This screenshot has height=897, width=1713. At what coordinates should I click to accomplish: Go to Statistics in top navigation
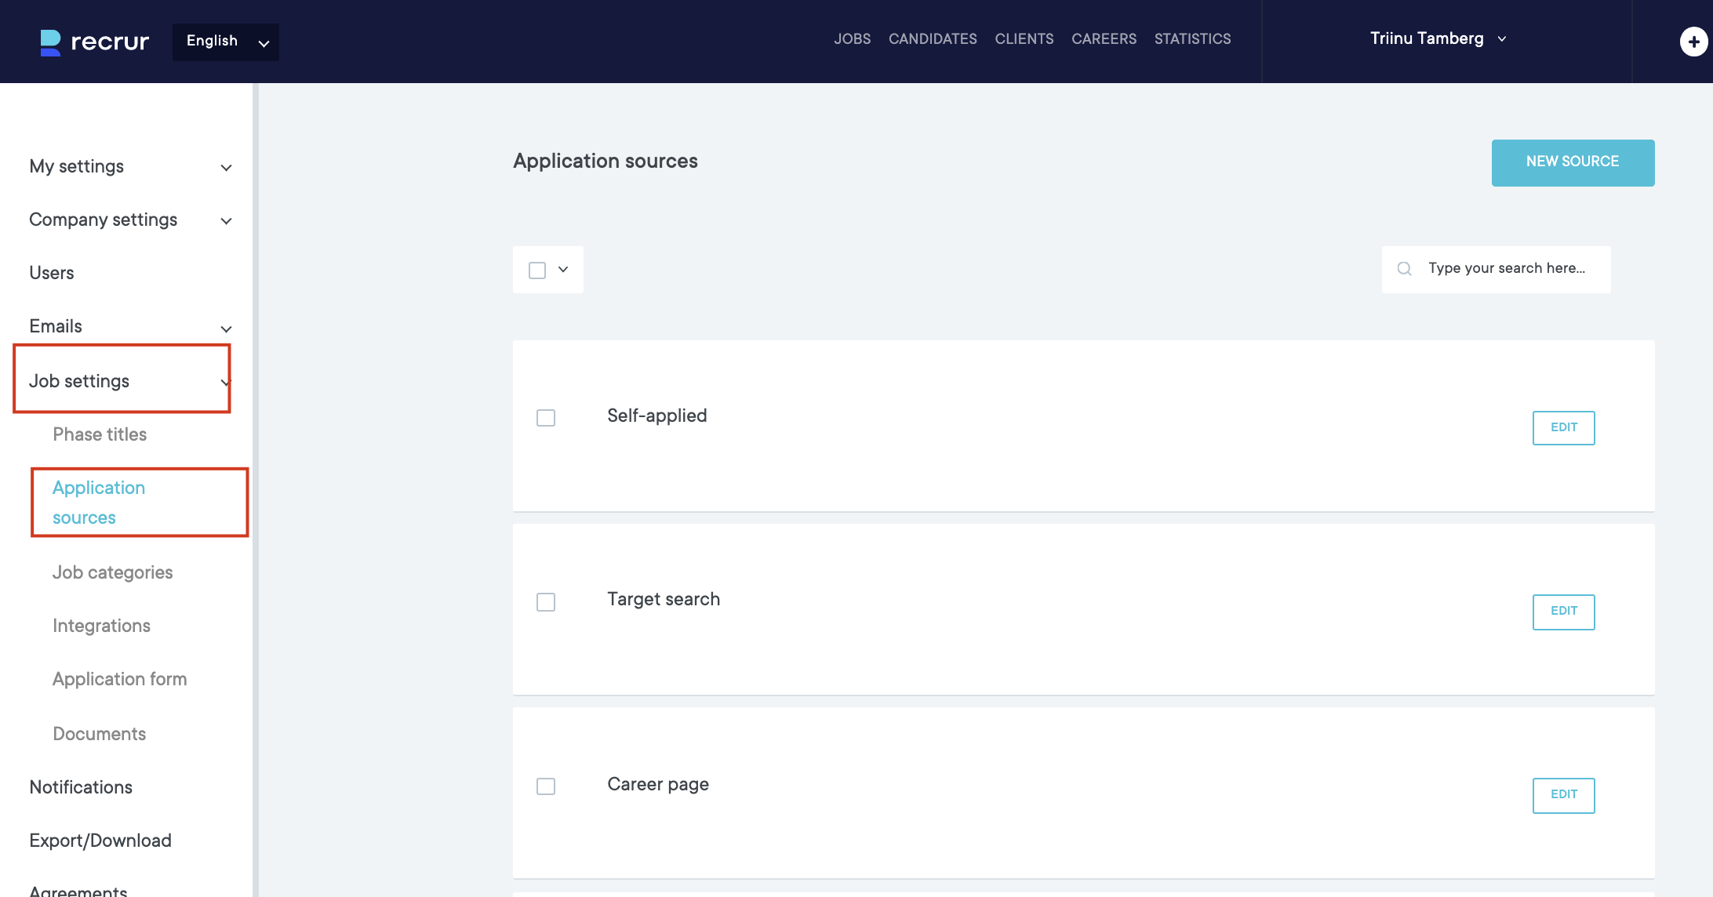pyautogui.click(x=1192, y=38)
